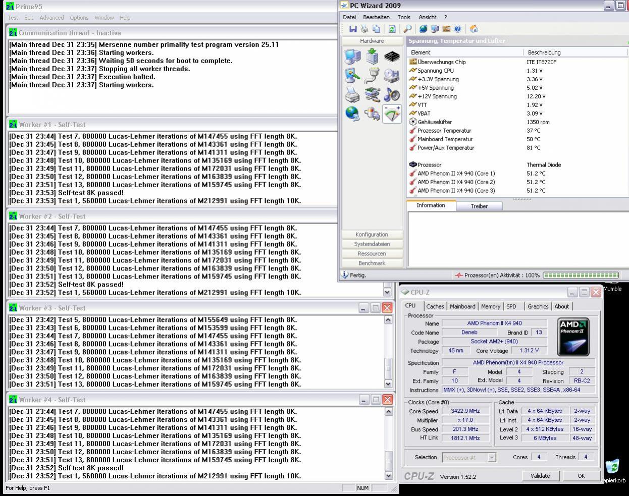The image size is (629, 496).
Task: Switch to the Memory tab in CPU-Z
Action: coord(491,306)
